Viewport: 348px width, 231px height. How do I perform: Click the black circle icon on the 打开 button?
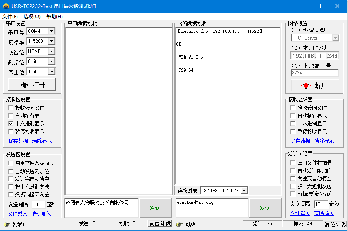tap(24, 85)
